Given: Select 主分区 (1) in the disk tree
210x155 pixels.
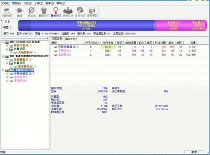Looking at the screenshot, I should coord(20,77).
